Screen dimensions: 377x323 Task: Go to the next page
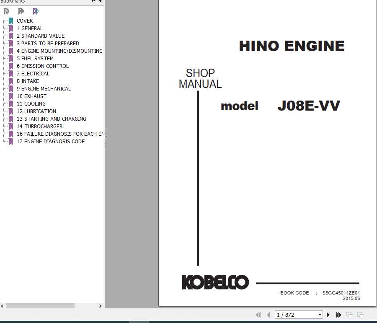[x=328, y=315]
